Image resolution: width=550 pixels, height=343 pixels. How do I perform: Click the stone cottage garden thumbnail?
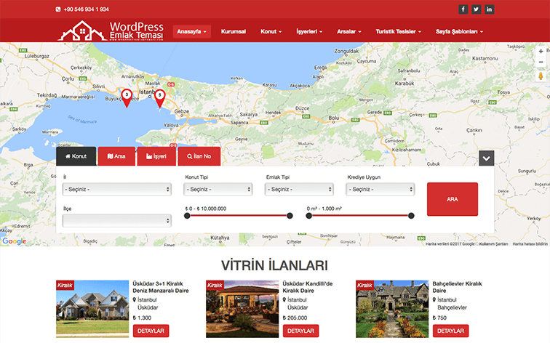point(392,309)
